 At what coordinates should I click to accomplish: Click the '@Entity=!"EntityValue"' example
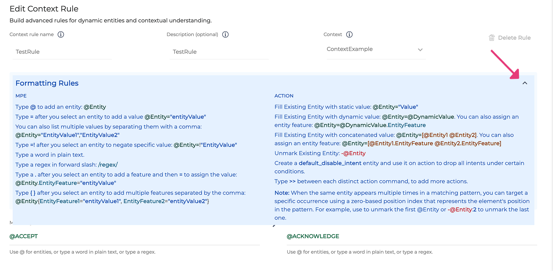205,145
